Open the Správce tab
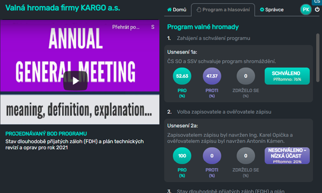 tap(272, 10)
